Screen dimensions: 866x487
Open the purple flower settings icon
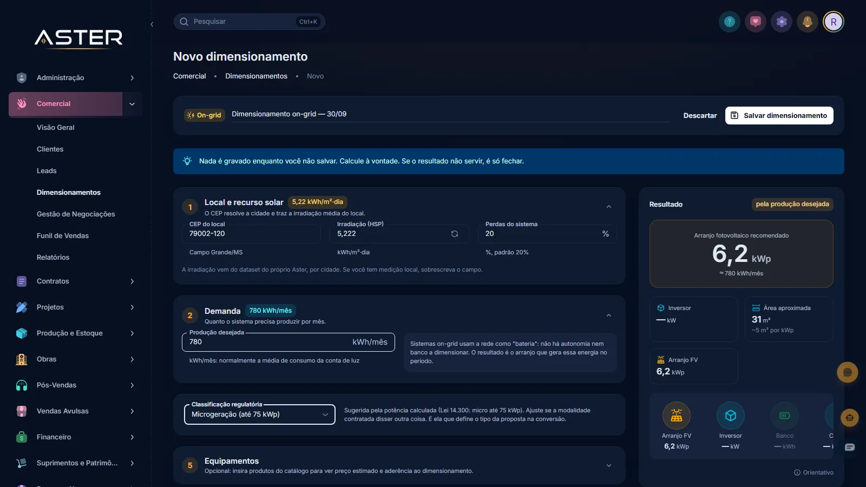coord(782,22)
